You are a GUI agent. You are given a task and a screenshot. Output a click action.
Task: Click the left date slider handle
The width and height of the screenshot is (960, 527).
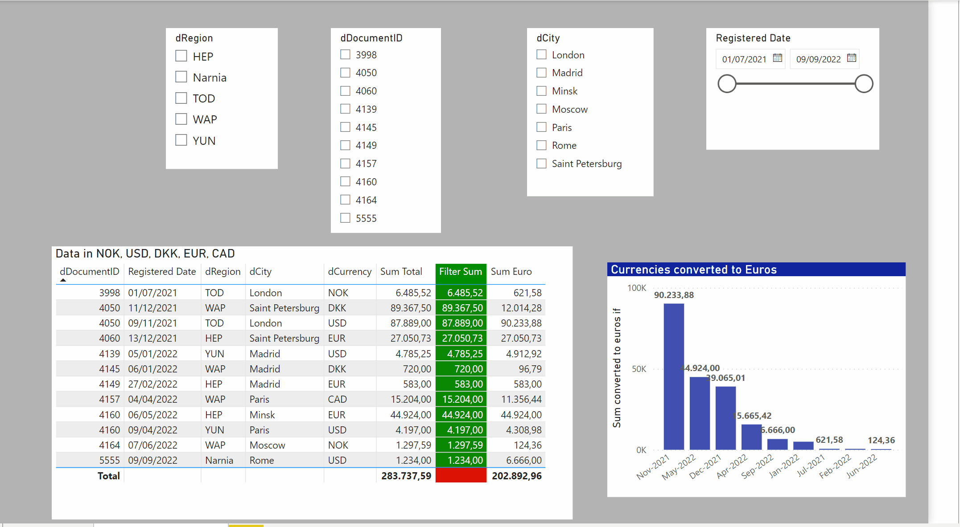point(727,84)
